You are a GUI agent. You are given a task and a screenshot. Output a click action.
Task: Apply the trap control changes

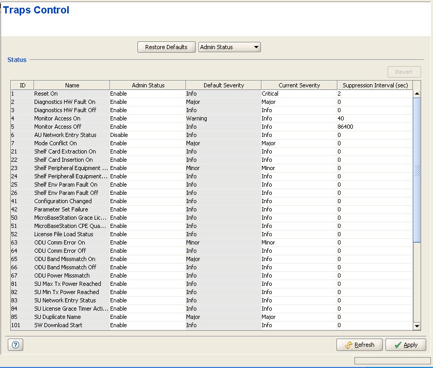(x=405, y=345)
